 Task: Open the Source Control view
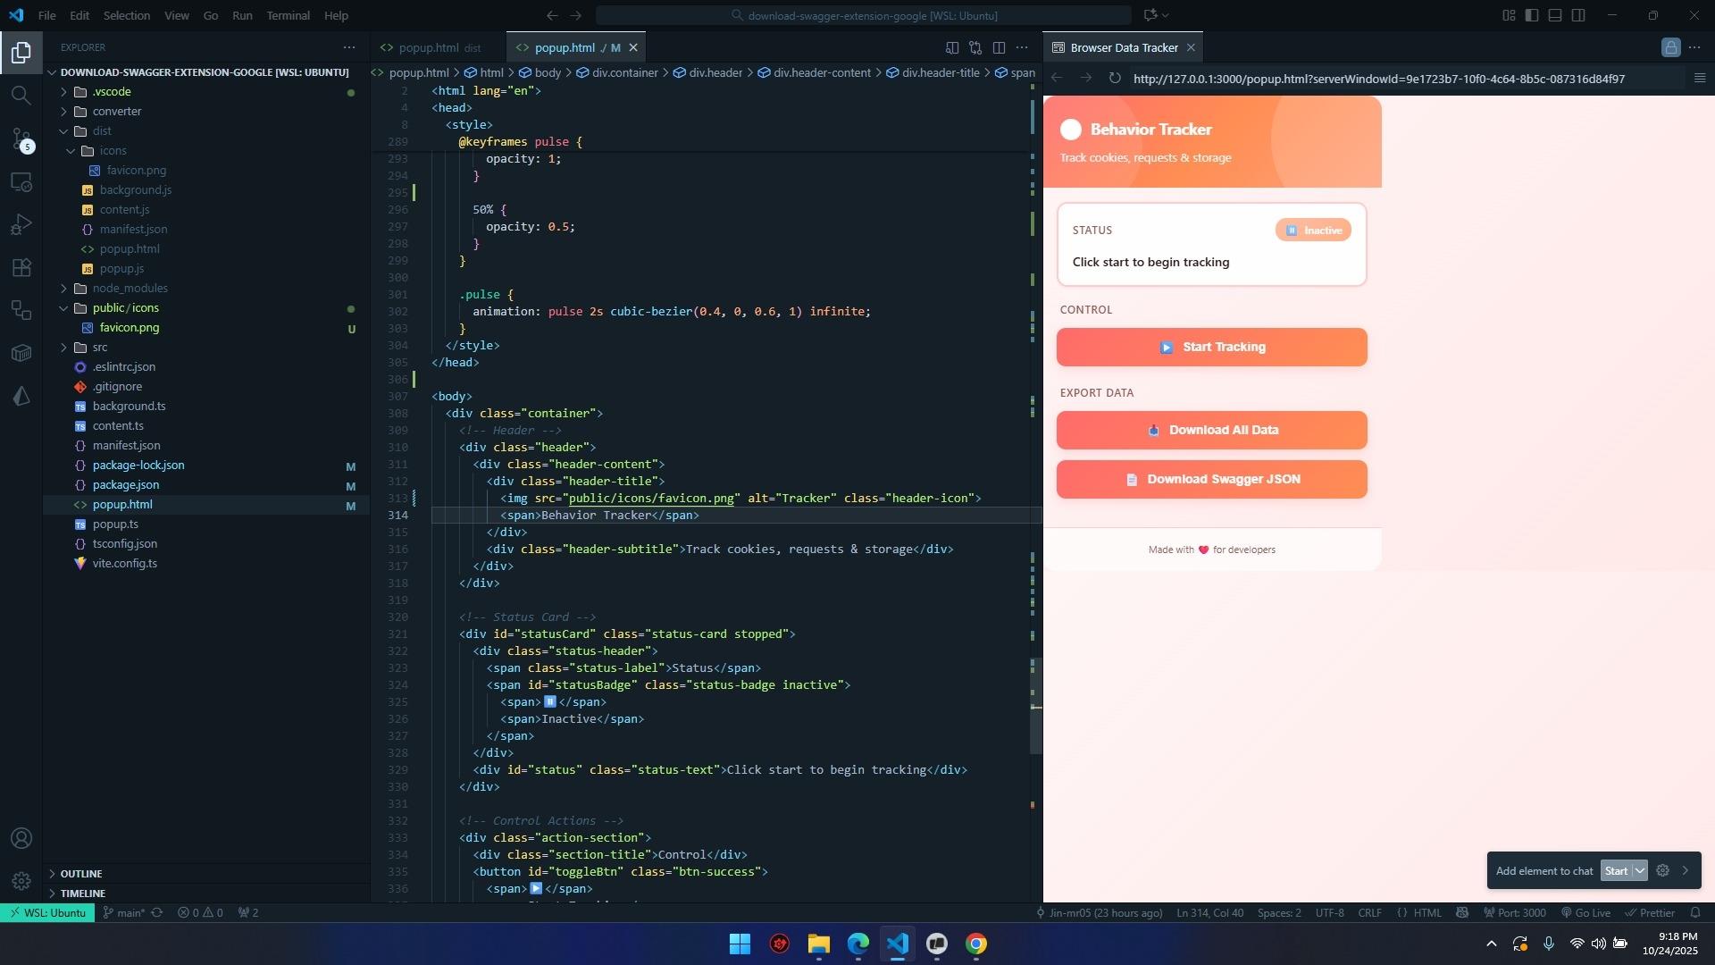21,138
